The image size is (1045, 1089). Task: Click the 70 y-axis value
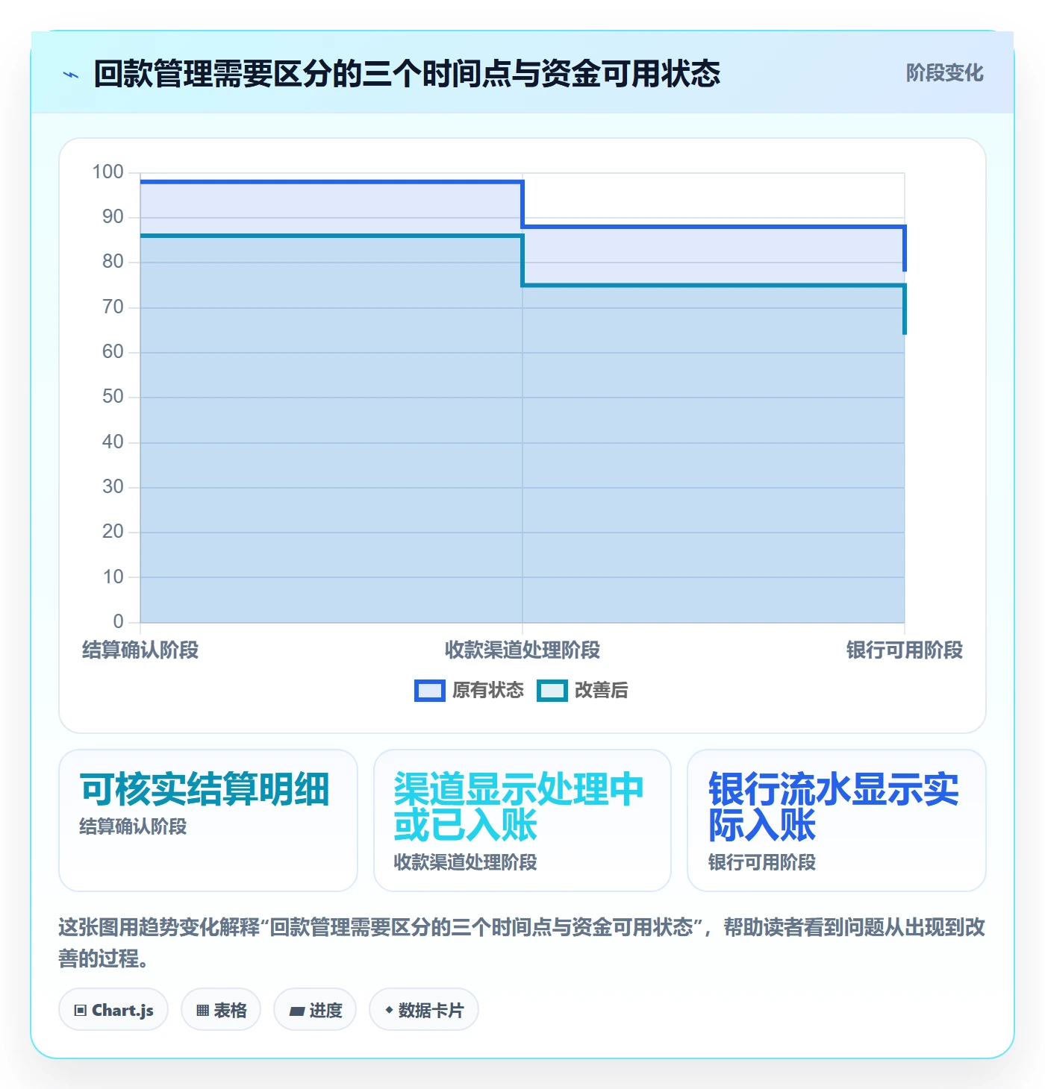point(113,307)
